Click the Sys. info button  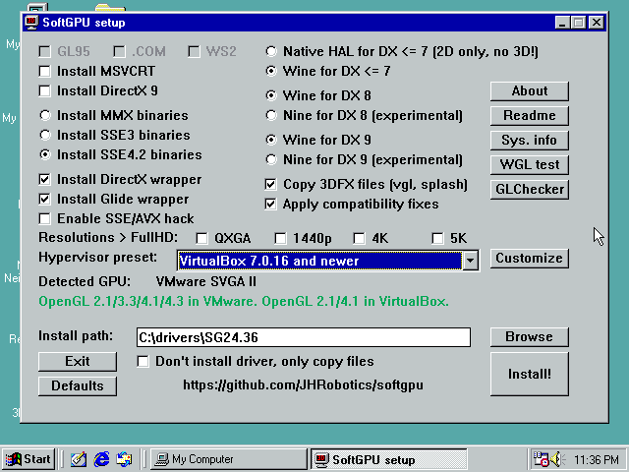[530, 140]
